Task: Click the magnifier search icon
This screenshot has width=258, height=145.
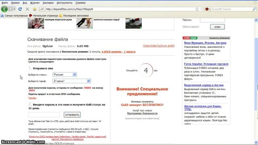Action: click(x=254, y=9)
